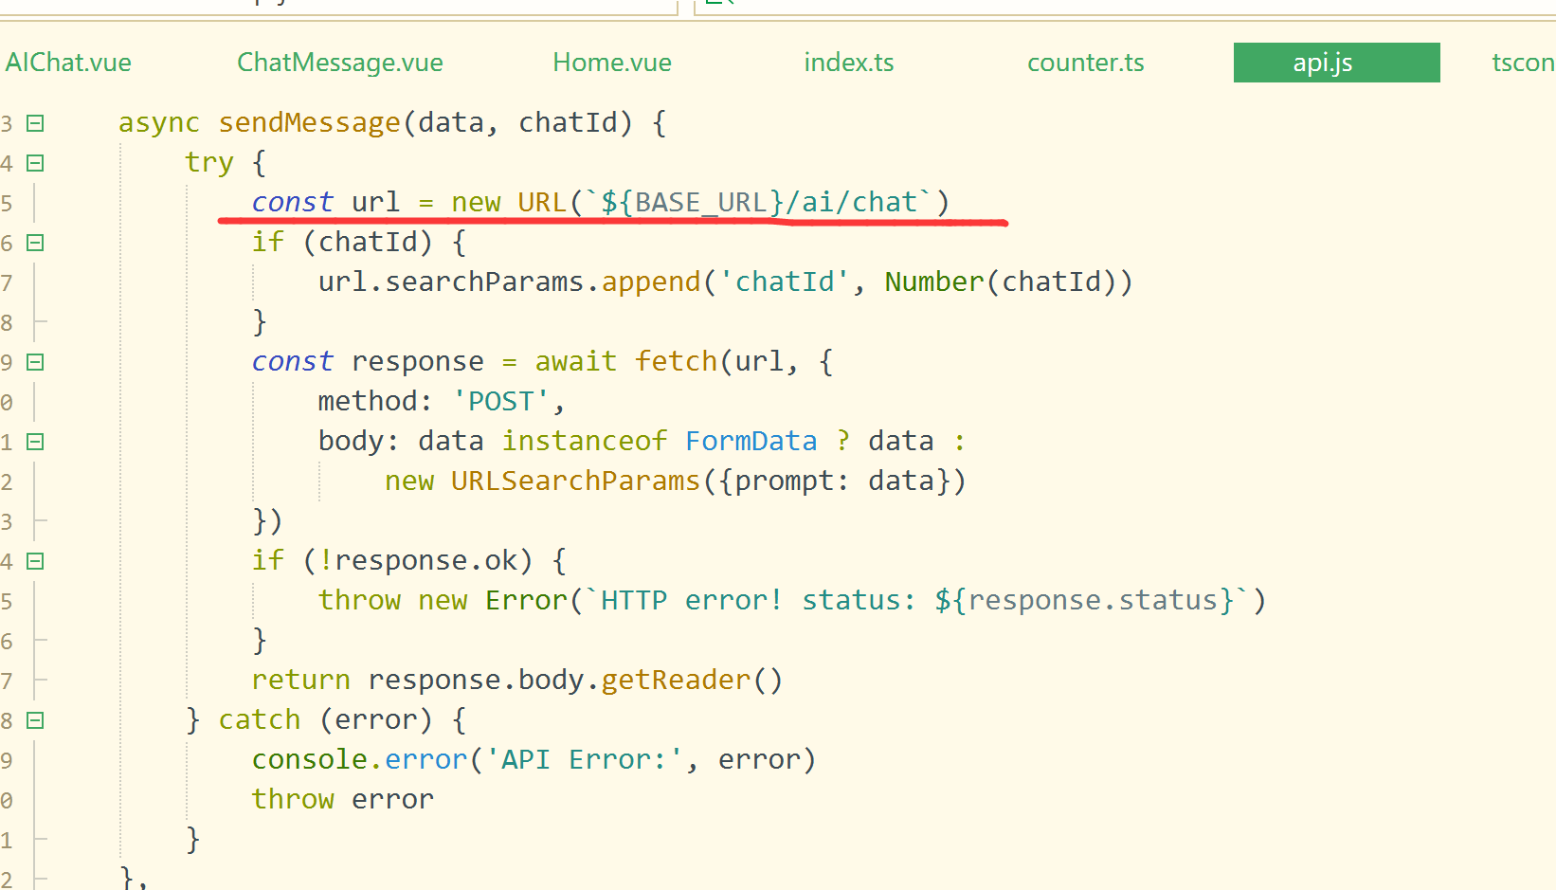Click the FormData class name

pos(751,442)
